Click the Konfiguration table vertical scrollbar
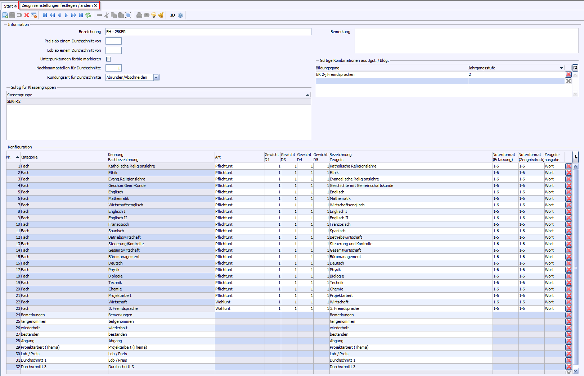Image resolution: width=584 pixels, height=376 pixels. click(575, 267)
